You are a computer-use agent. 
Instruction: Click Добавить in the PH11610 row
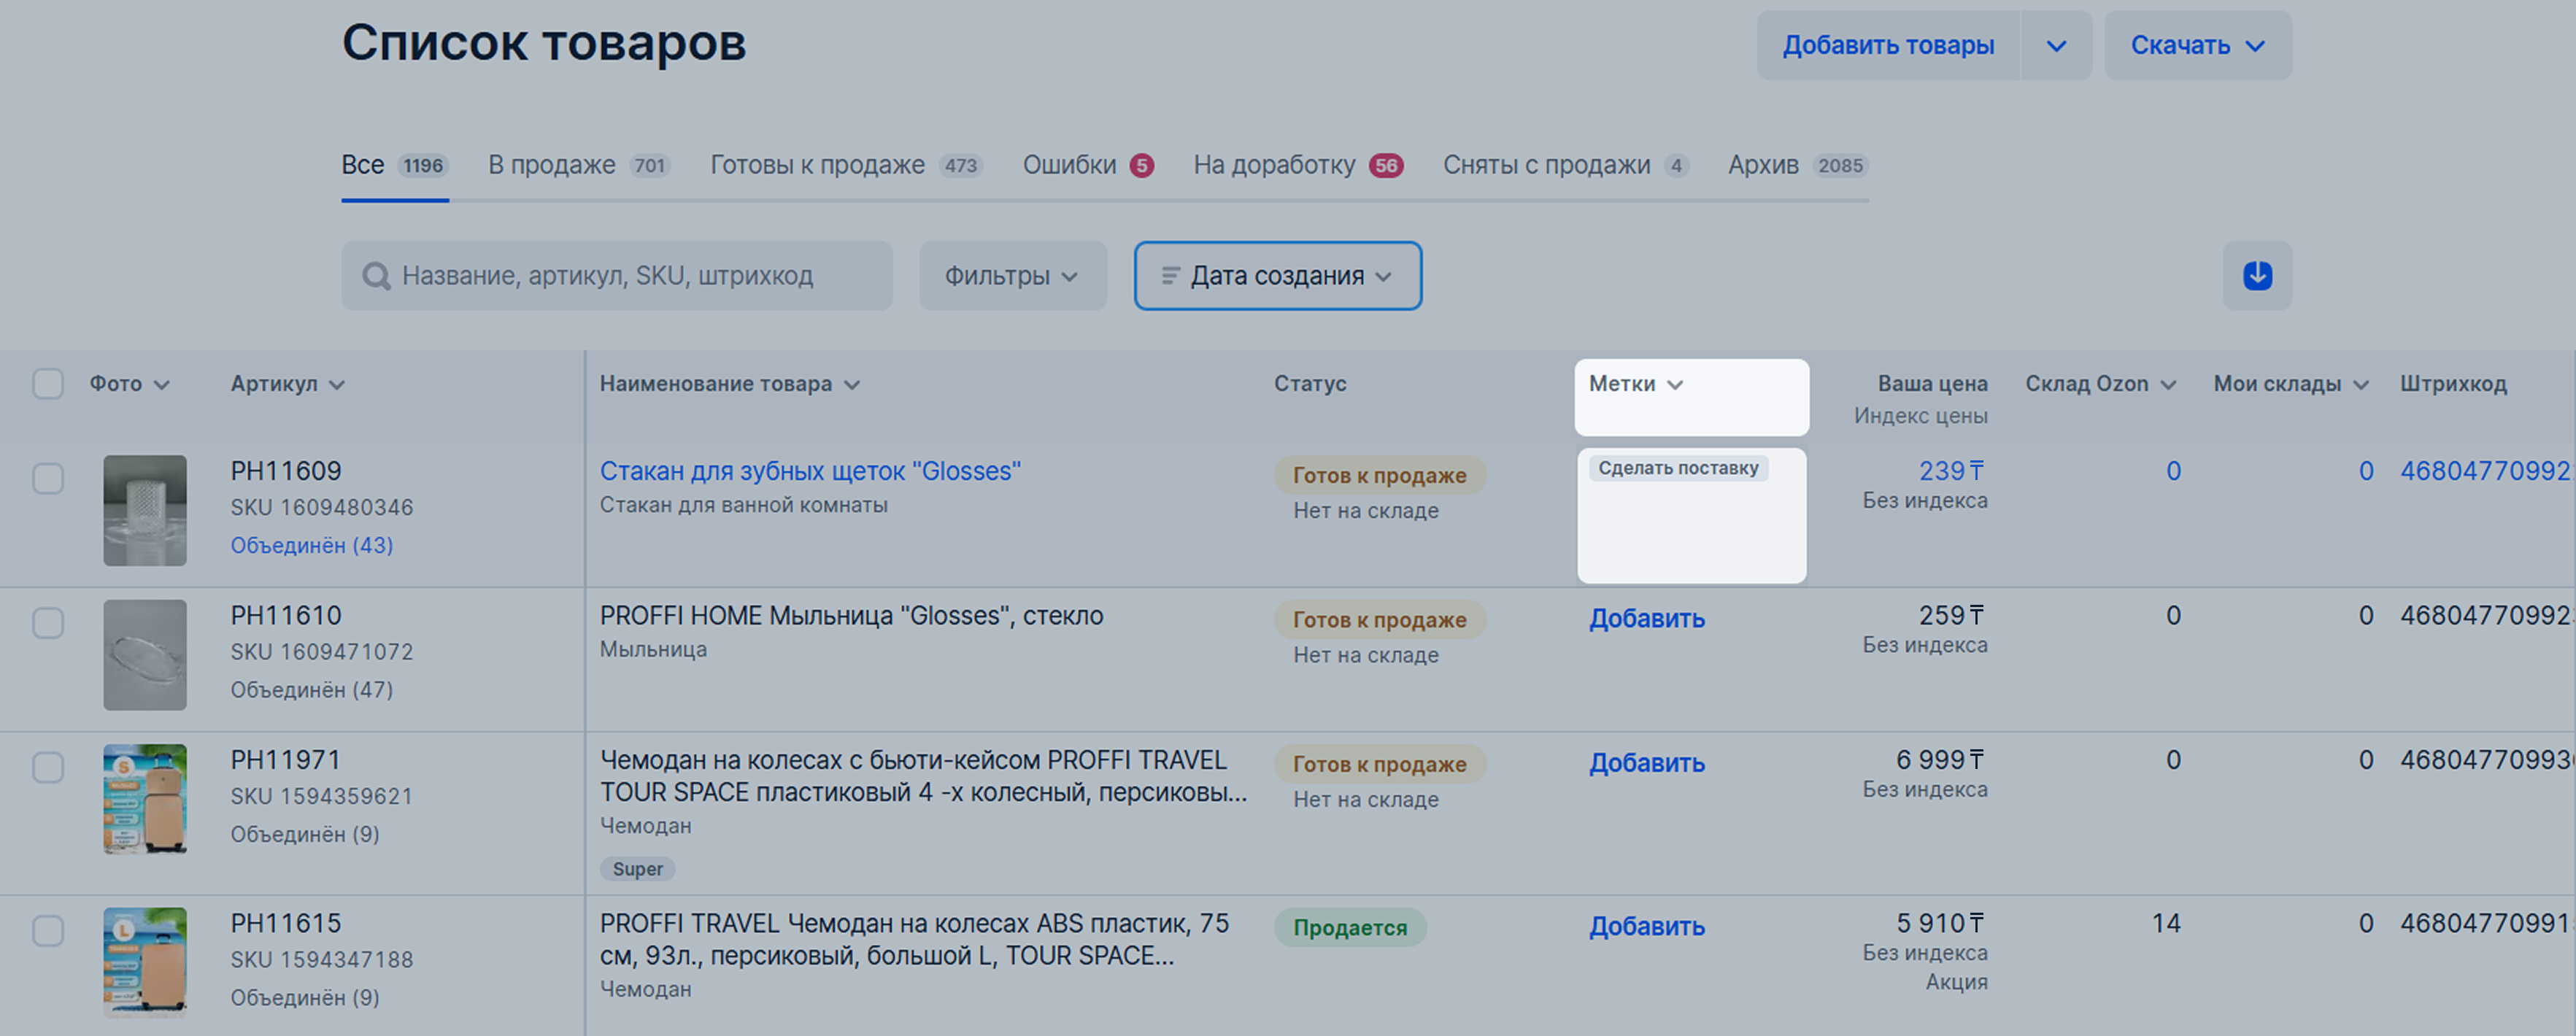pos(1647,619)
